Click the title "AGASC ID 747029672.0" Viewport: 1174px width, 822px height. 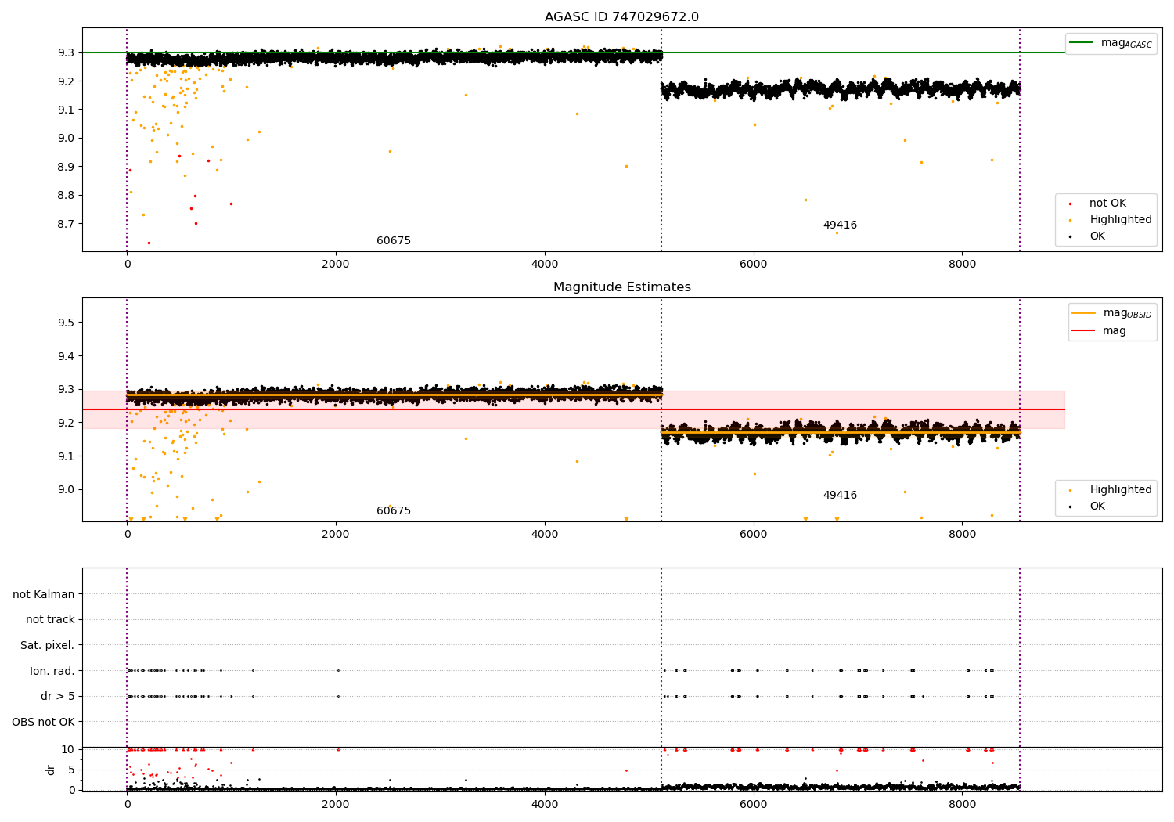tap(621, 17)
